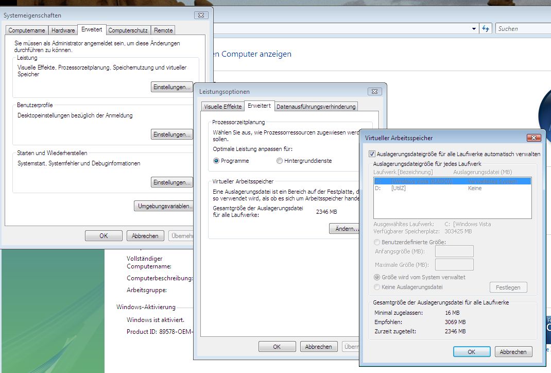Confirm Virtueller Arbeitsspeicher dialog with OK

click(471, 352)
